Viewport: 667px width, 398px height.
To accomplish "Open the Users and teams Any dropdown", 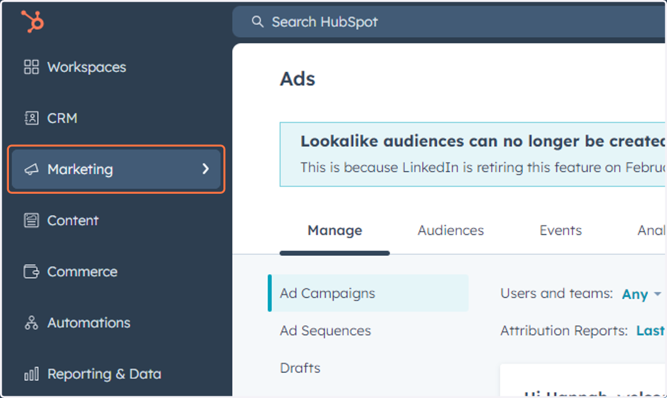I will coord(642,294).
